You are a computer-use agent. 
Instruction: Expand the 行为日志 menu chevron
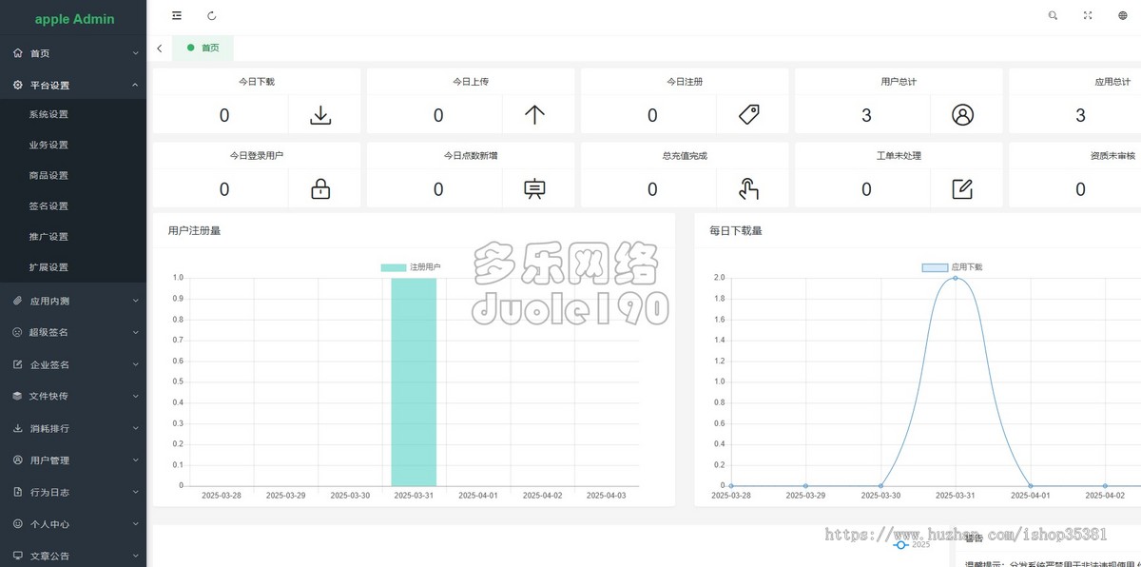click(x=135, y=492)
